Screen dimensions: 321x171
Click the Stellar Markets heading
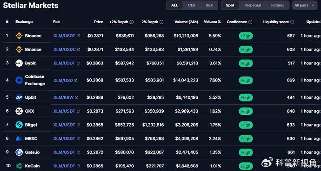point(31,6)
